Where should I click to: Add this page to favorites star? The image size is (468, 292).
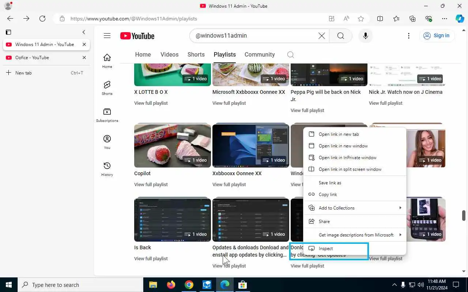pos(361,19)
